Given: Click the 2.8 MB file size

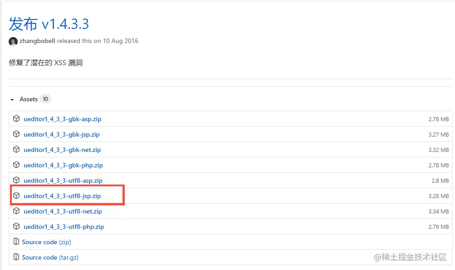Looking at the screenshot, I should (x=440, y=180).
